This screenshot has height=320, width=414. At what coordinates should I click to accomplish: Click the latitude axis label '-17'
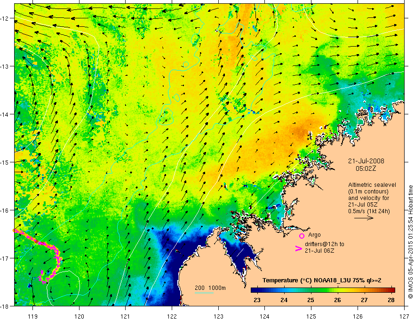(x=5, y=258)
